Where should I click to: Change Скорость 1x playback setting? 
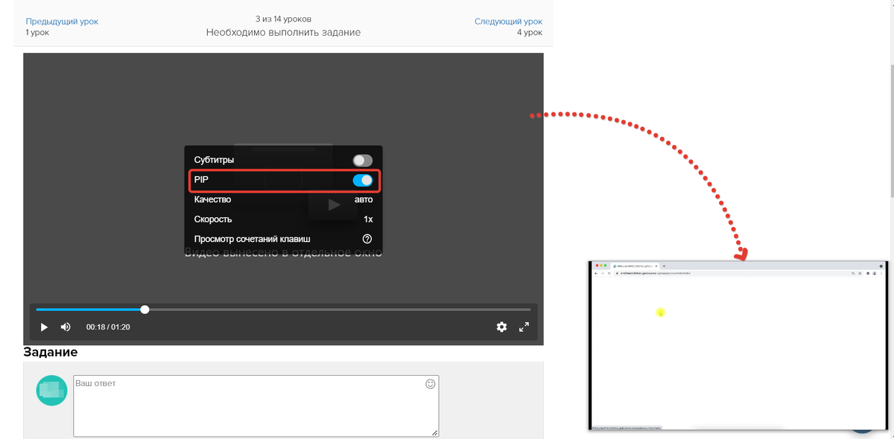tap(283, 219)
